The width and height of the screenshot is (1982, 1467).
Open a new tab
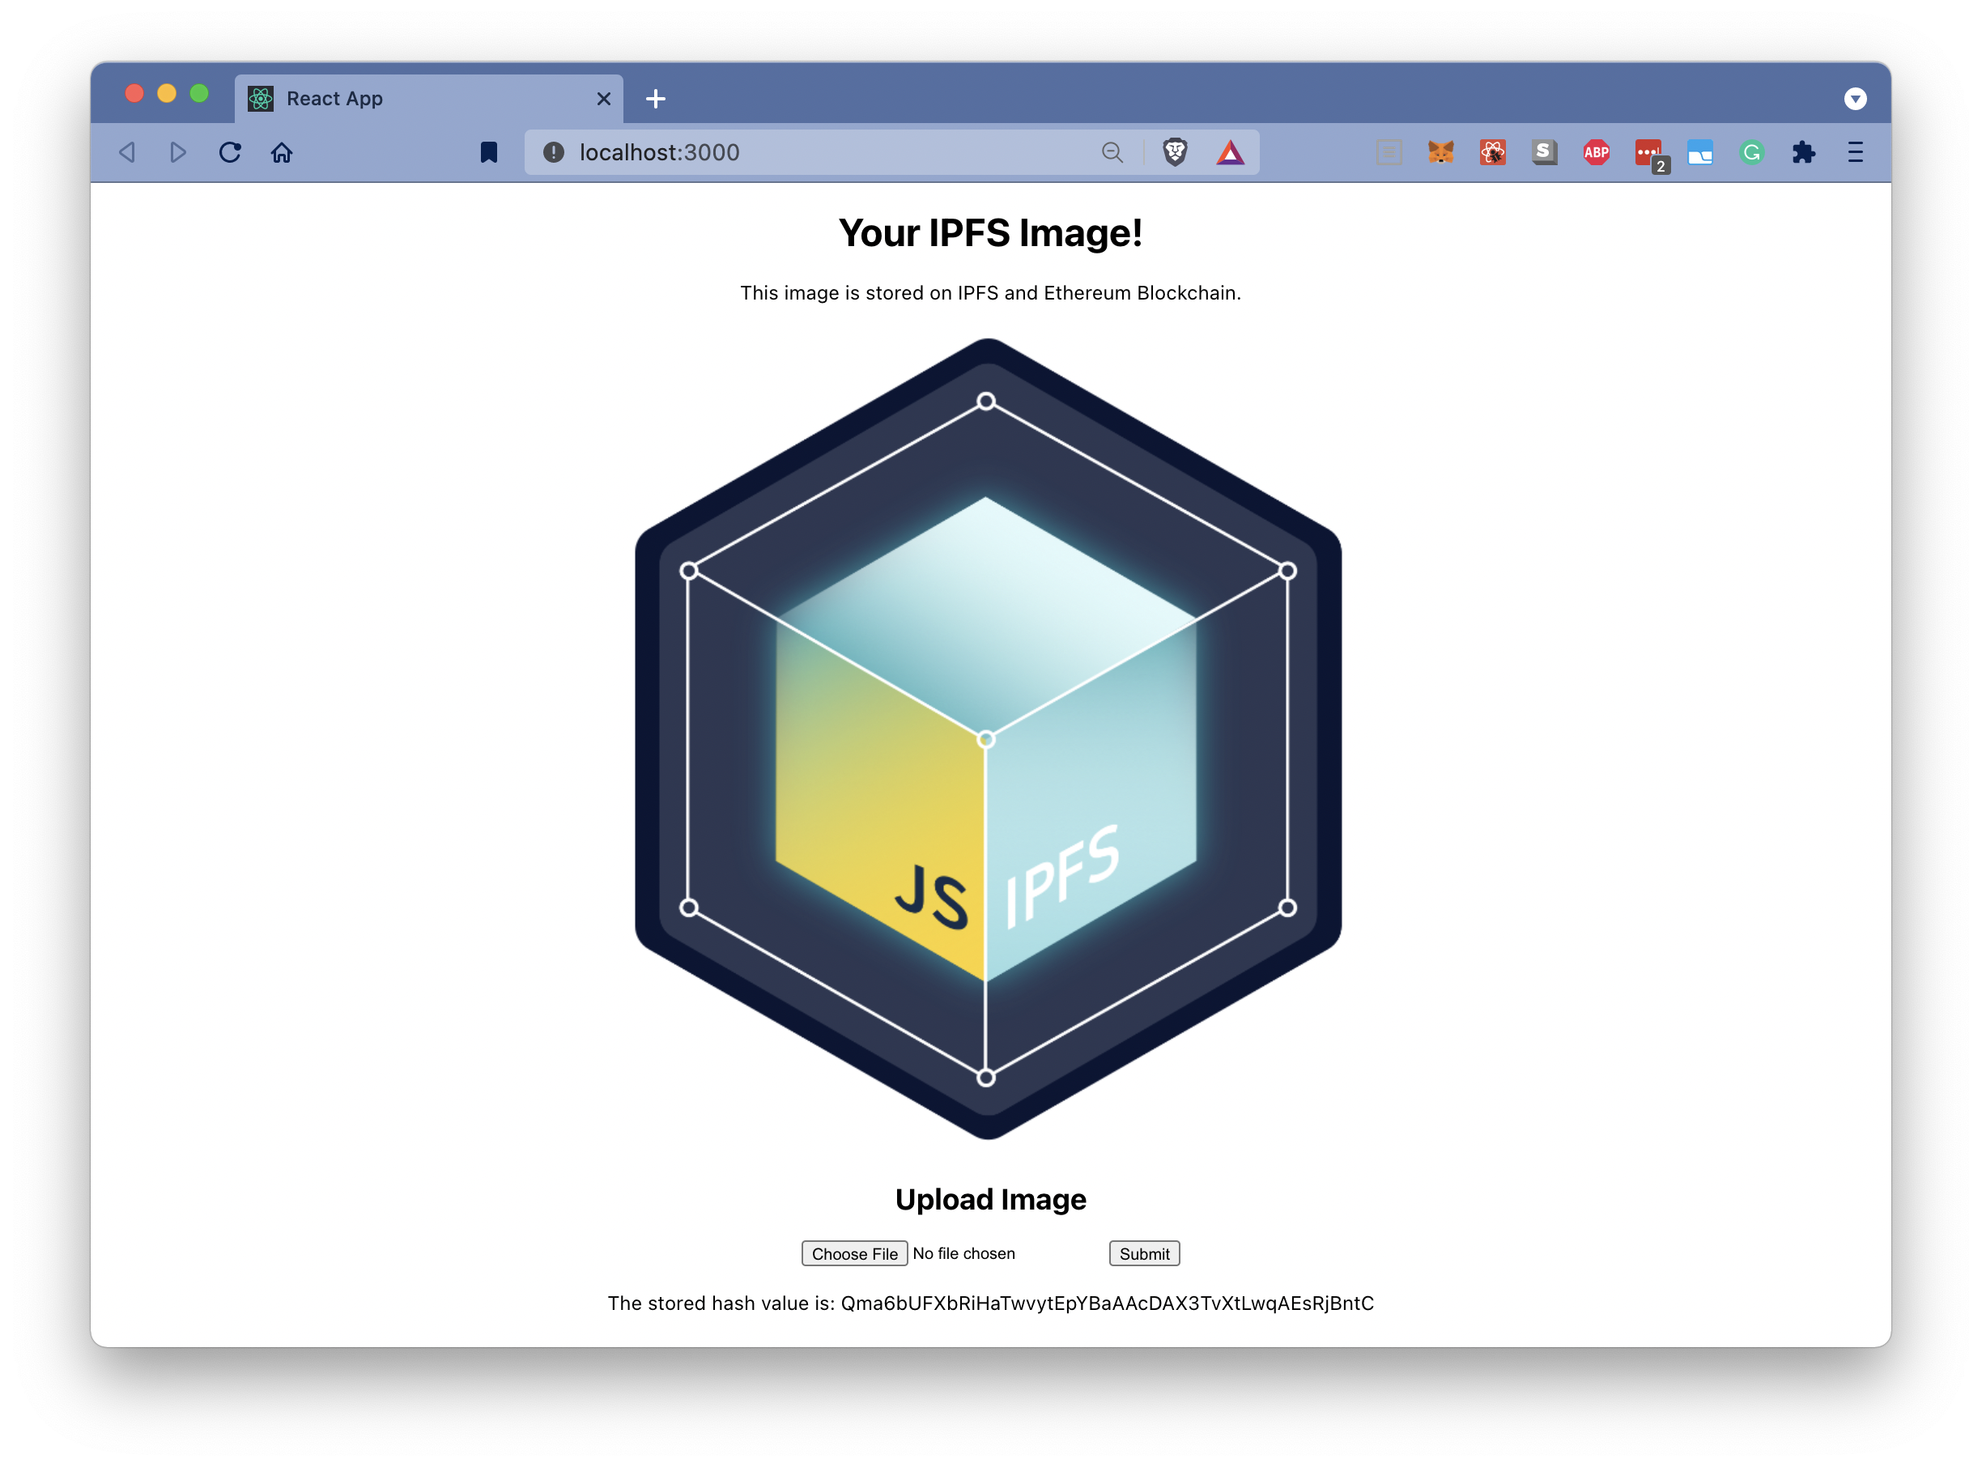[655, 99]
